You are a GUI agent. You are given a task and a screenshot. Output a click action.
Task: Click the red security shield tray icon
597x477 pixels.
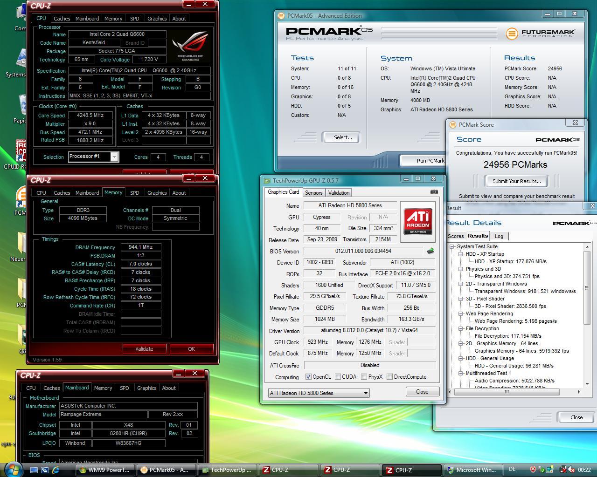pyautogui.click(x=533, y=470)
